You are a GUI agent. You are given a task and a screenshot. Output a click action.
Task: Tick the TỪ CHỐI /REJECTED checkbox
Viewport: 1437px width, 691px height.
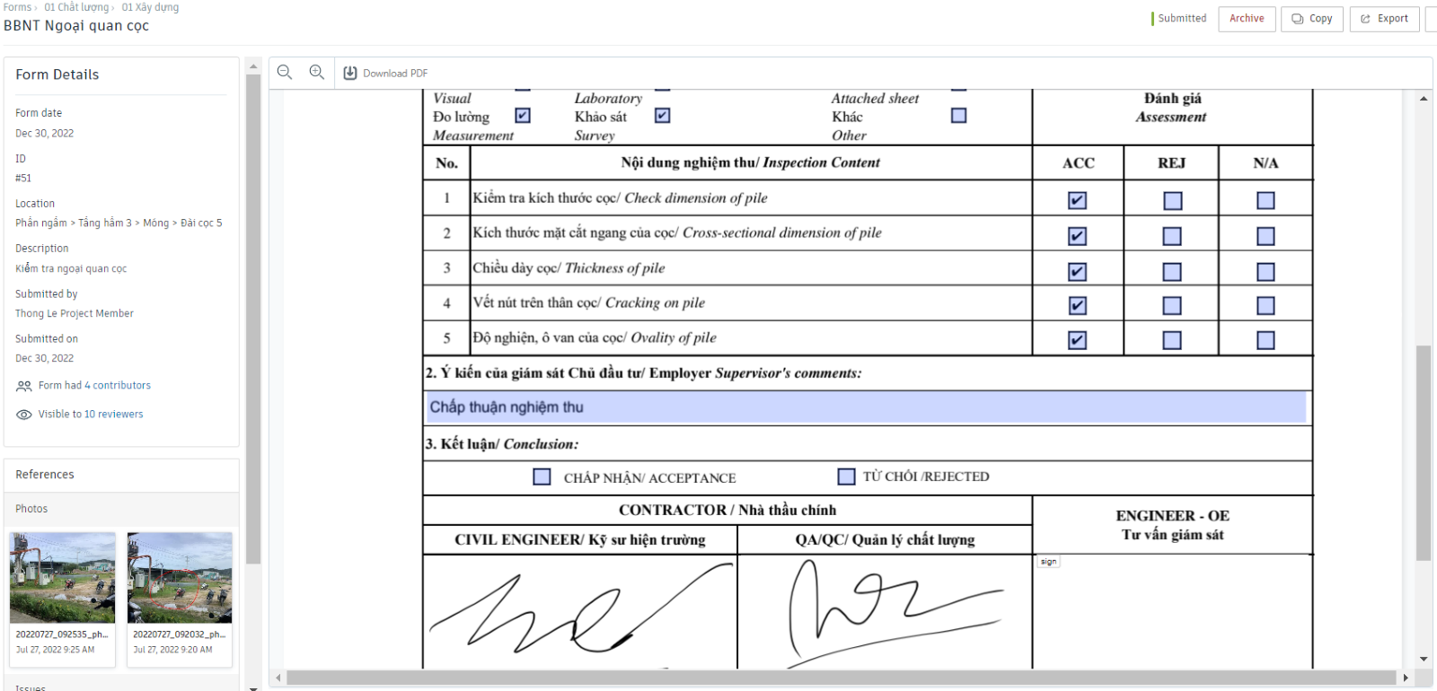pos(846,477)
